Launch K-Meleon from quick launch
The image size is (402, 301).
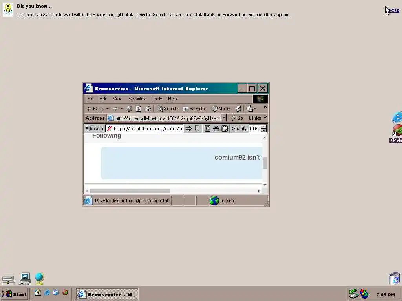[65, 292]
